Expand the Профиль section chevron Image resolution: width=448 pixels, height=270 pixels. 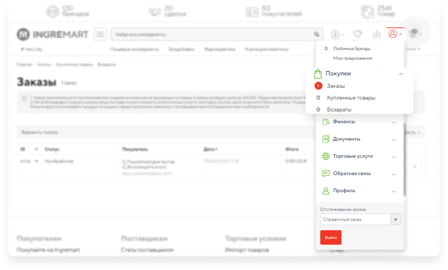[394, 192]
